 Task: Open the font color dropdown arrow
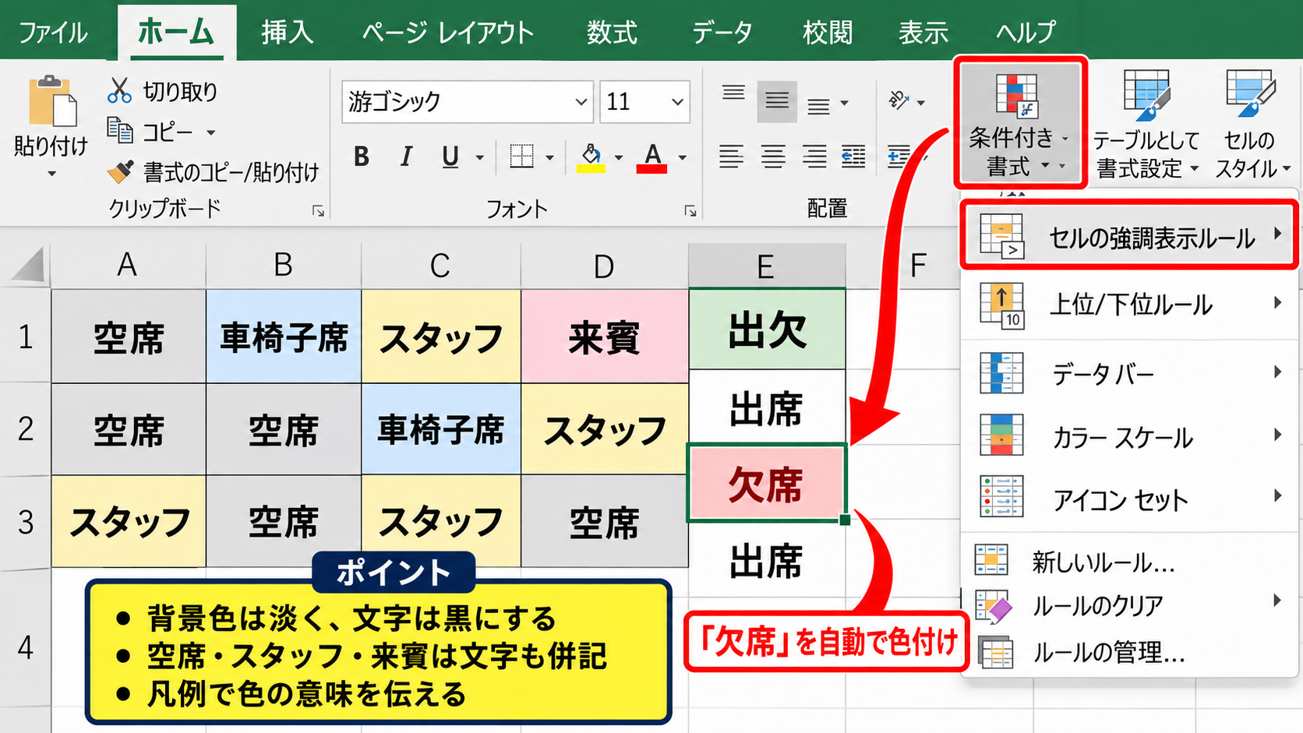click(x=683, y=158)
